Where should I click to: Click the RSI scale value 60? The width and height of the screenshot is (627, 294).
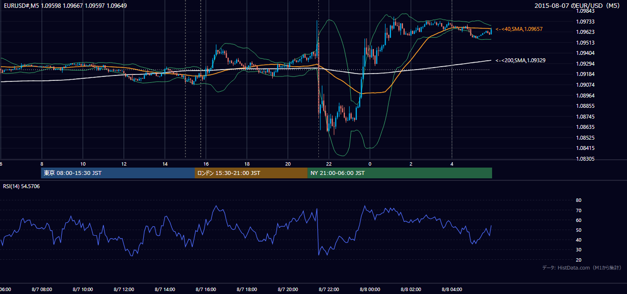(x=578, y=220)
